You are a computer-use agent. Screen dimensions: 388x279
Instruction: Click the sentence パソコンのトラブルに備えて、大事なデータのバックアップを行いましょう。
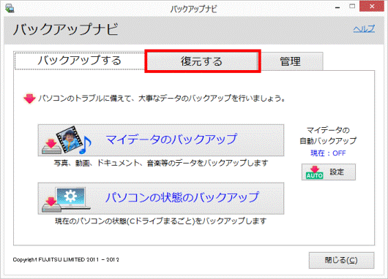(x=162, y=99)
